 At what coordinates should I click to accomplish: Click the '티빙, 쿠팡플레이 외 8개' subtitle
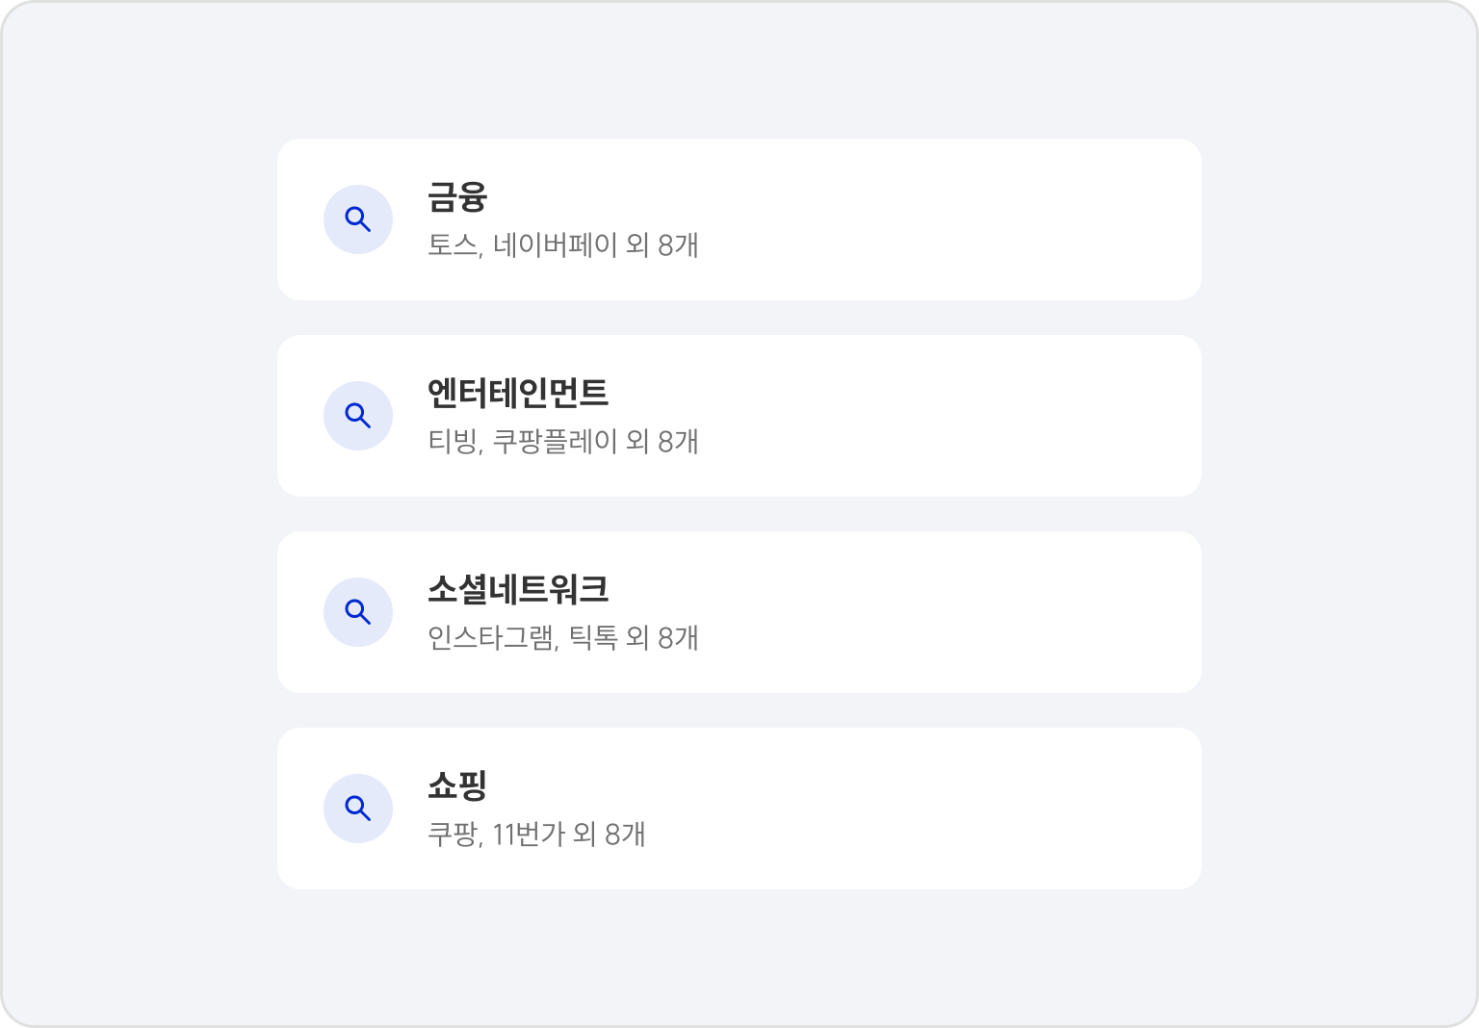coord(563,442)
